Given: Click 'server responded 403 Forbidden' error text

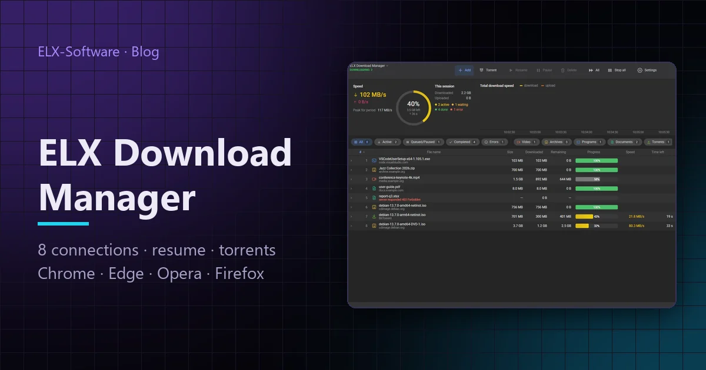Looking at the screenshot, I should point(399,200).
